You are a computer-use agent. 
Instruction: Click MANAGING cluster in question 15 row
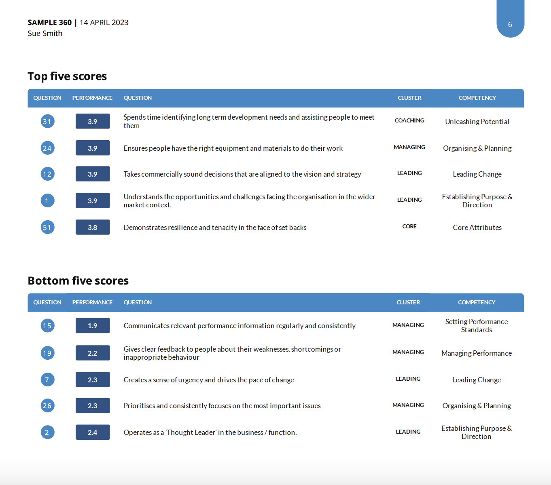408,325
